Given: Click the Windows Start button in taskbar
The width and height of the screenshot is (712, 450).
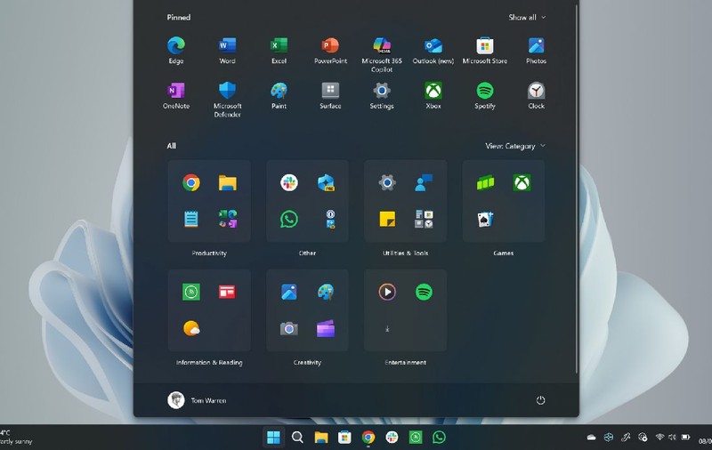Looking at the screenshot, I should coord(273,438).
